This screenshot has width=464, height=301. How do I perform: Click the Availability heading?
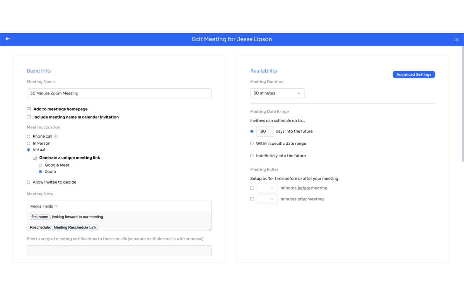coord(264,71)
